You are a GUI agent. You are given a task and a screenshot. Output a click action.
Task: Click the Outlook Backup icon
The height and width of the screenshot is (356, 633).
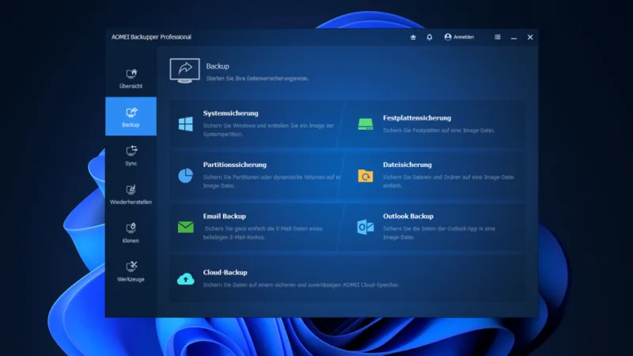[366, 227]
